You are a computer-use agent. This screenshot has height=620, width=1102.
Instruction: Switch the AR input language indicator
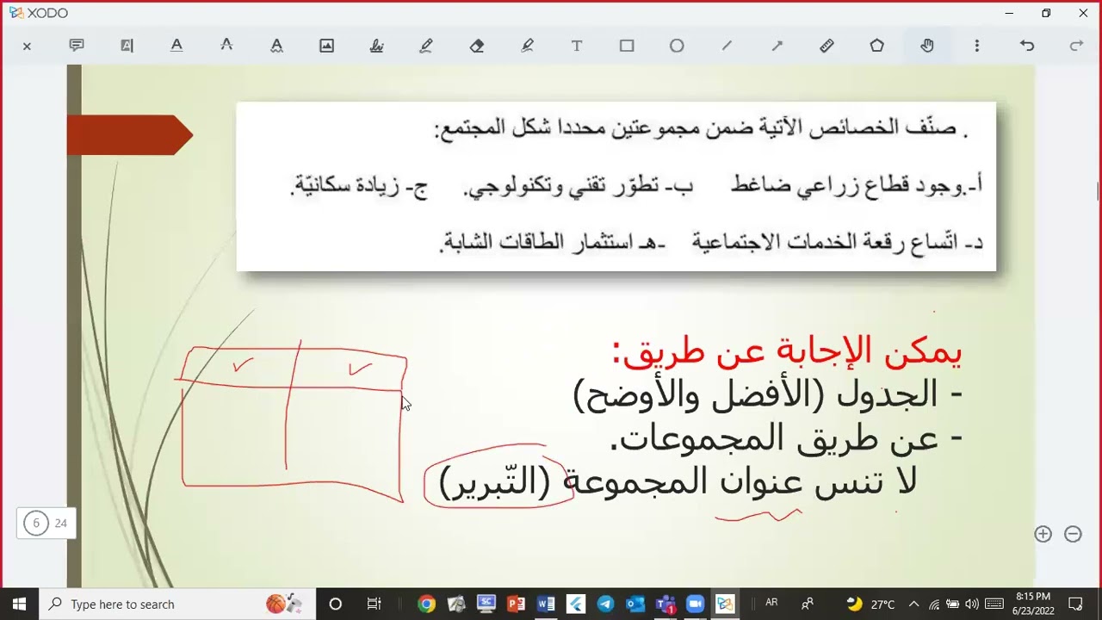[771, 604]
